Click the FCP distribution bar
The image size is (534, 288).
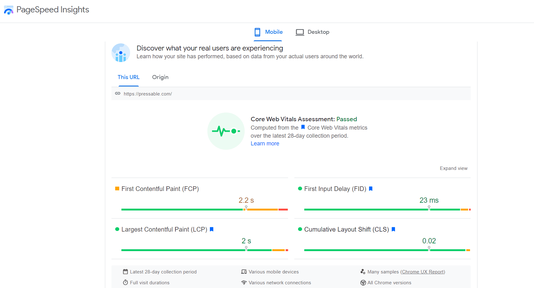click(205, 210)
